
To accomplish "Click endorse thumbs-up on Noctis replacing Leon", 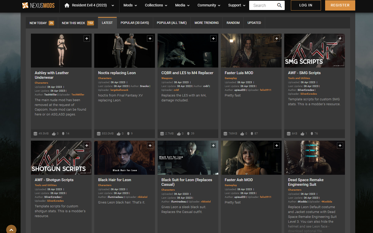I will 119,134.
